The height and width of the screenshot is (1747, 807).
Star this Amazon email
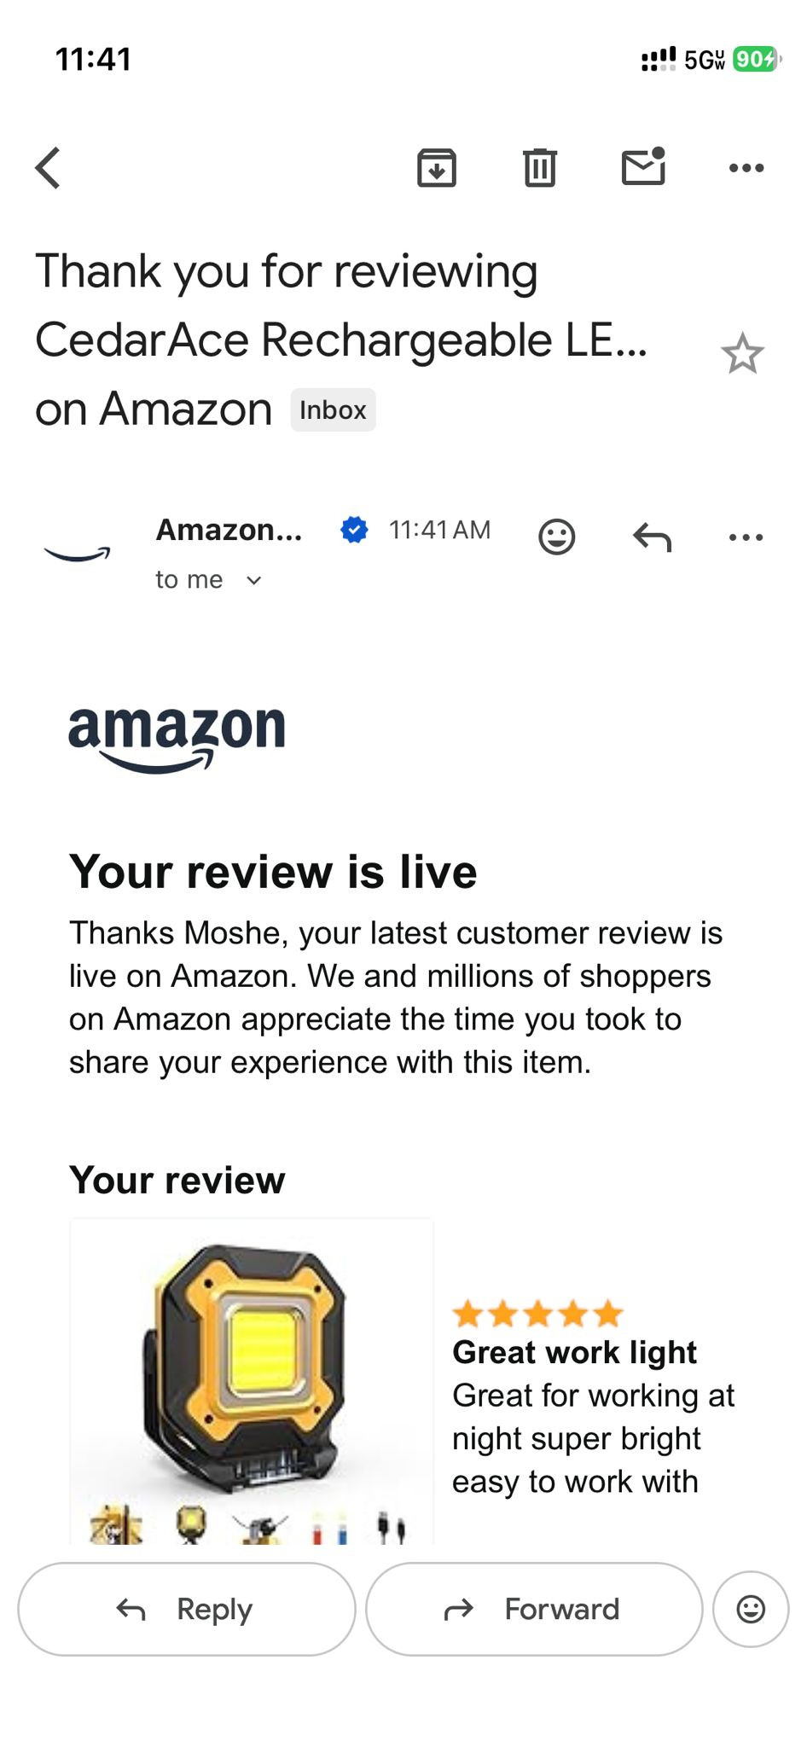742,353
